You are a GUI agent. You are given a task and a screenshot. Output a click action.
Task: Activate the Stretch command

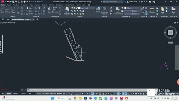(30, 14)
